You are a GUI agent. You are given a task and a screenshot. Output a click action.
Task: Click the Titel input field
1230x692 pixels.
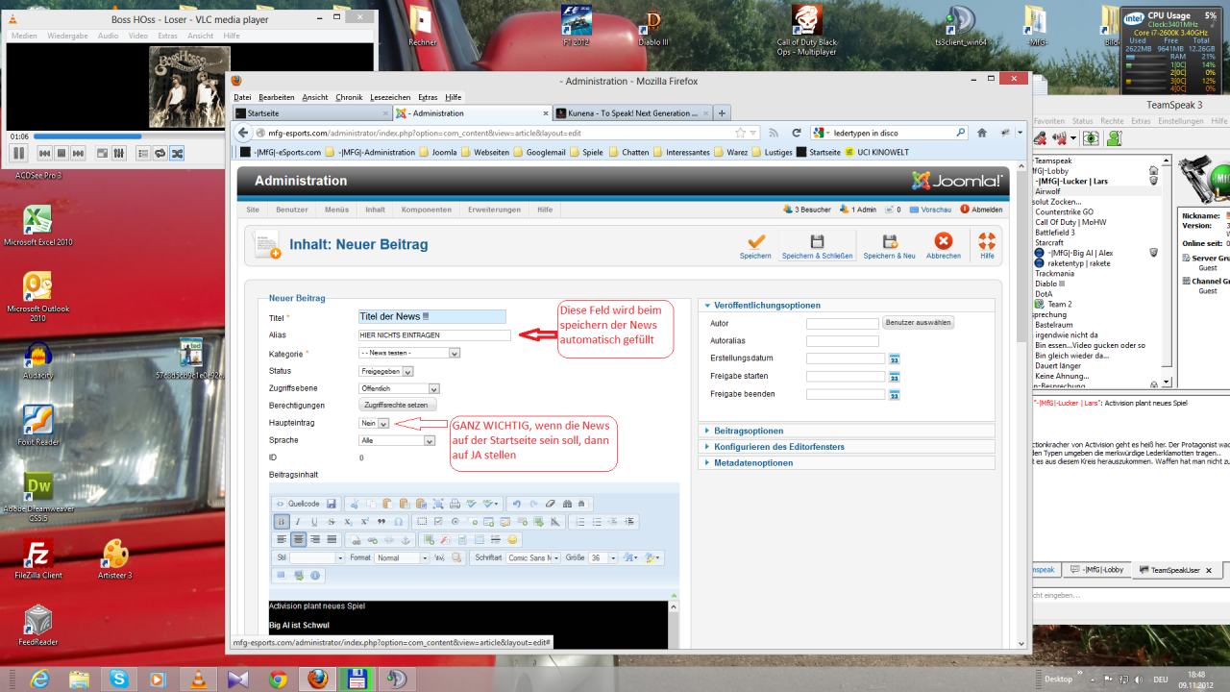[432, 316]
